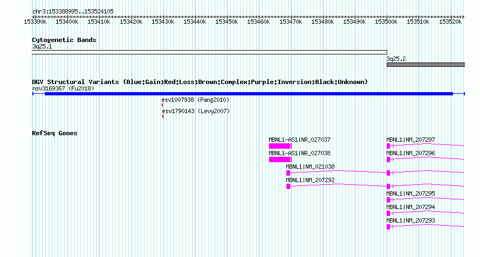Image resolution: width=480 pixels, height=257 pixels.
Task: Click the RefSeq Genes track title
Action: pyautogui.click(x=54, y=133)
